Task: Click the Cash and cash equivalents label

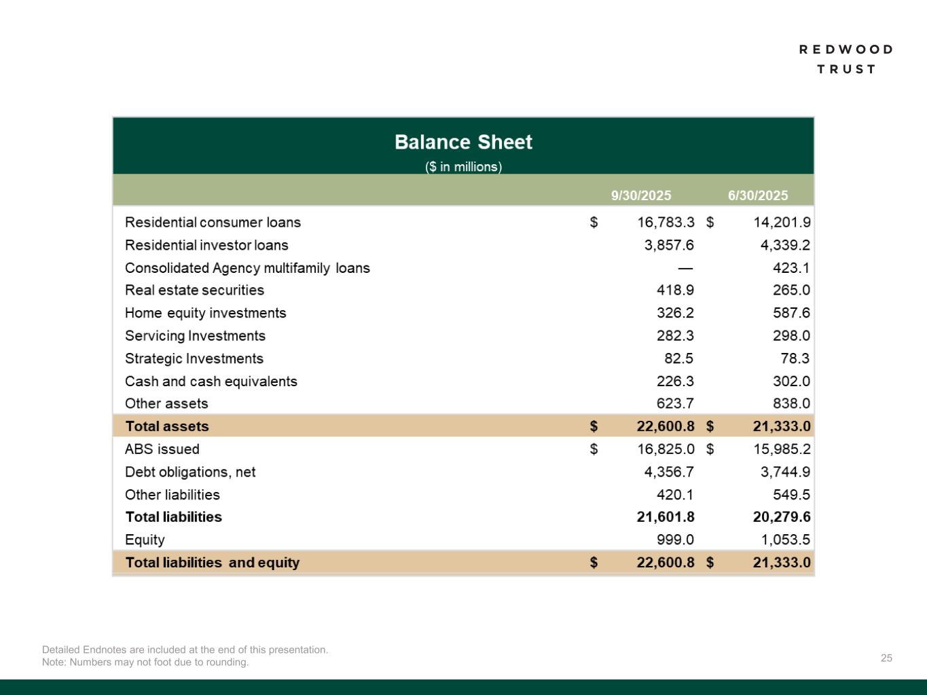Action: (211, 381)
